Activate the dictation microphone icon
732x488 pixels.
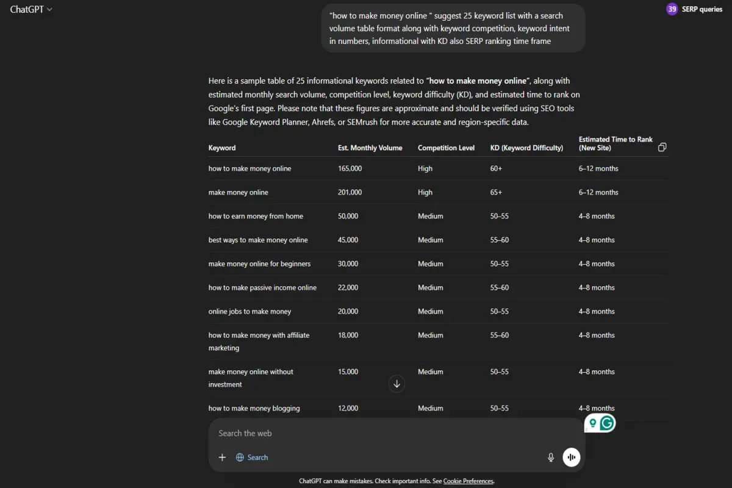[x=551, y=457]
